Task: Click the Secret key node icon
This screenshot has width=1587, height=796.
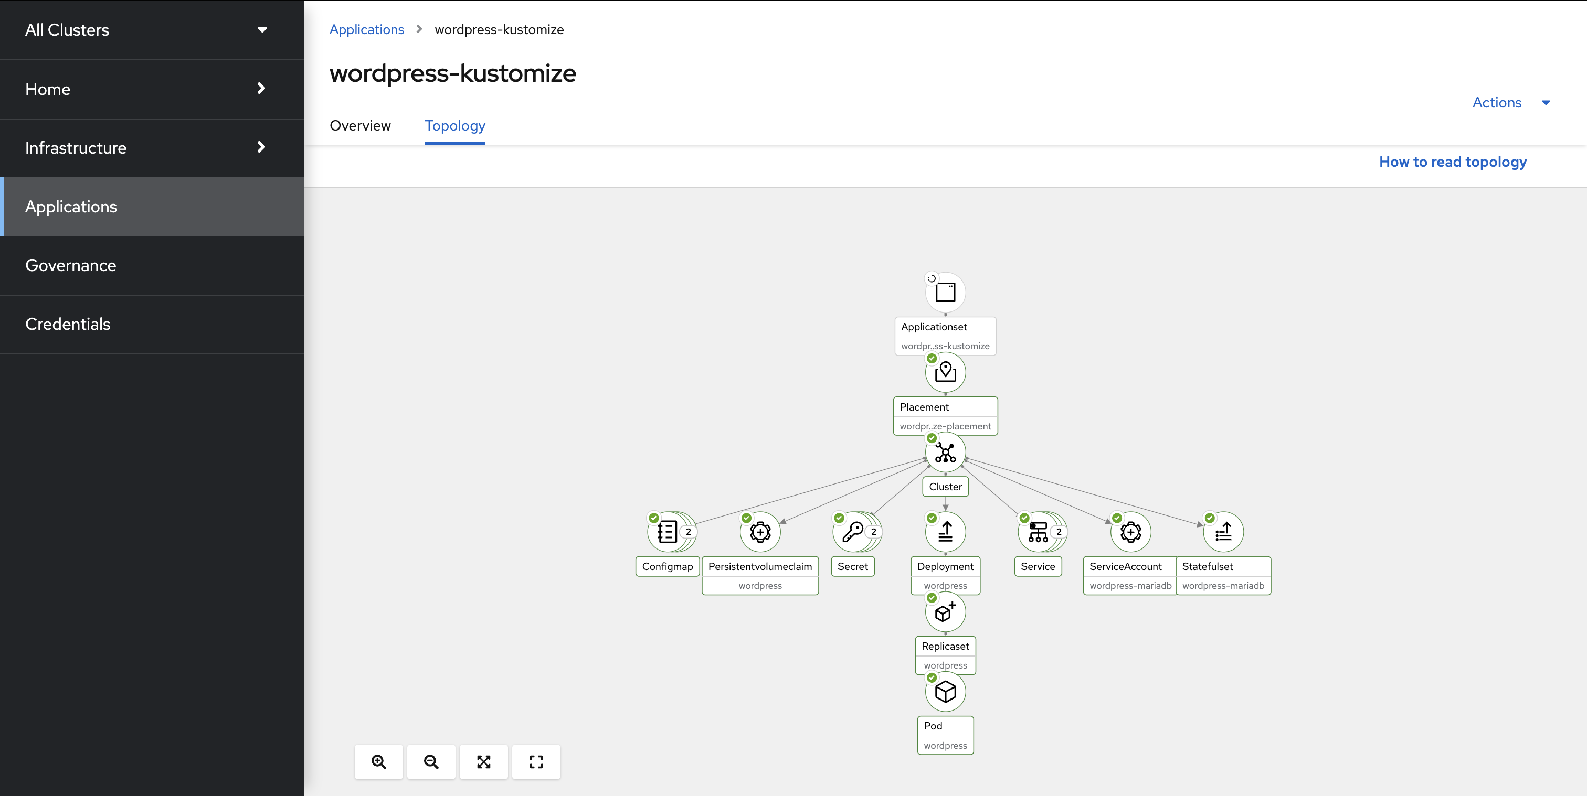Action: click(853, 532)
